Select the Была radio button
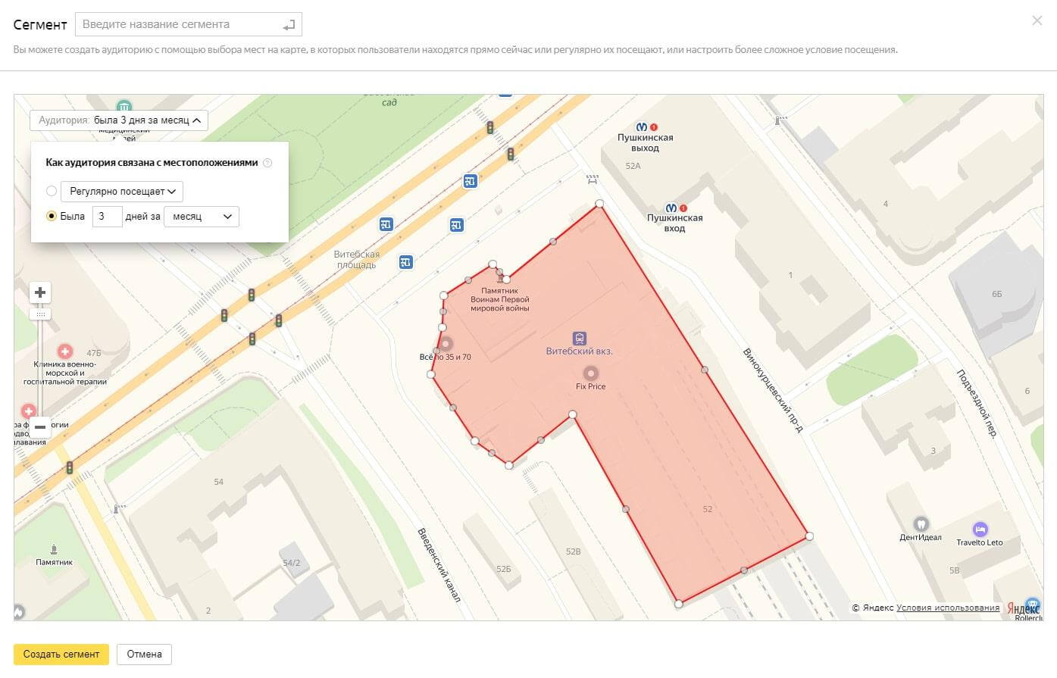This screenshot has width=1057, height=678. coord(52,216)
